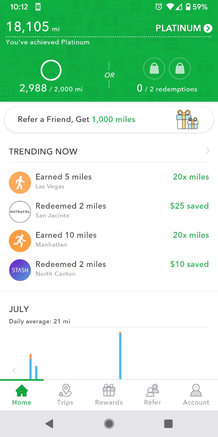Tap the Refer people silhouette icon
The width and height of the screenshot is (218, 437).
click(152, 390)
